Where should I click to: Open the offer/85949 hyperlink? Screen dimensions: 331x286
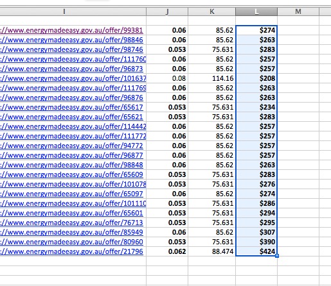pos(71,232)
